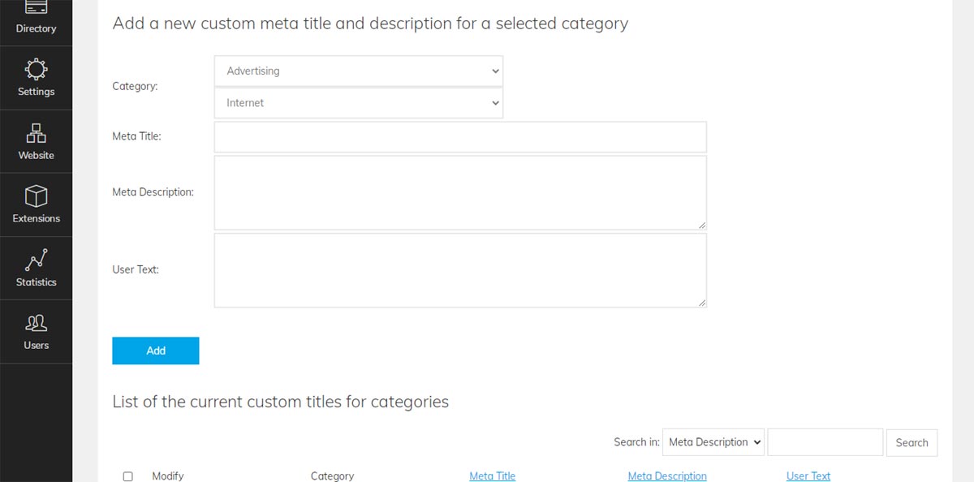Expand the Internet subcategory dropdown
Image resolution: width=974 pixels, height=482 pixels.
pyautogui.click(x=359, y=103)
